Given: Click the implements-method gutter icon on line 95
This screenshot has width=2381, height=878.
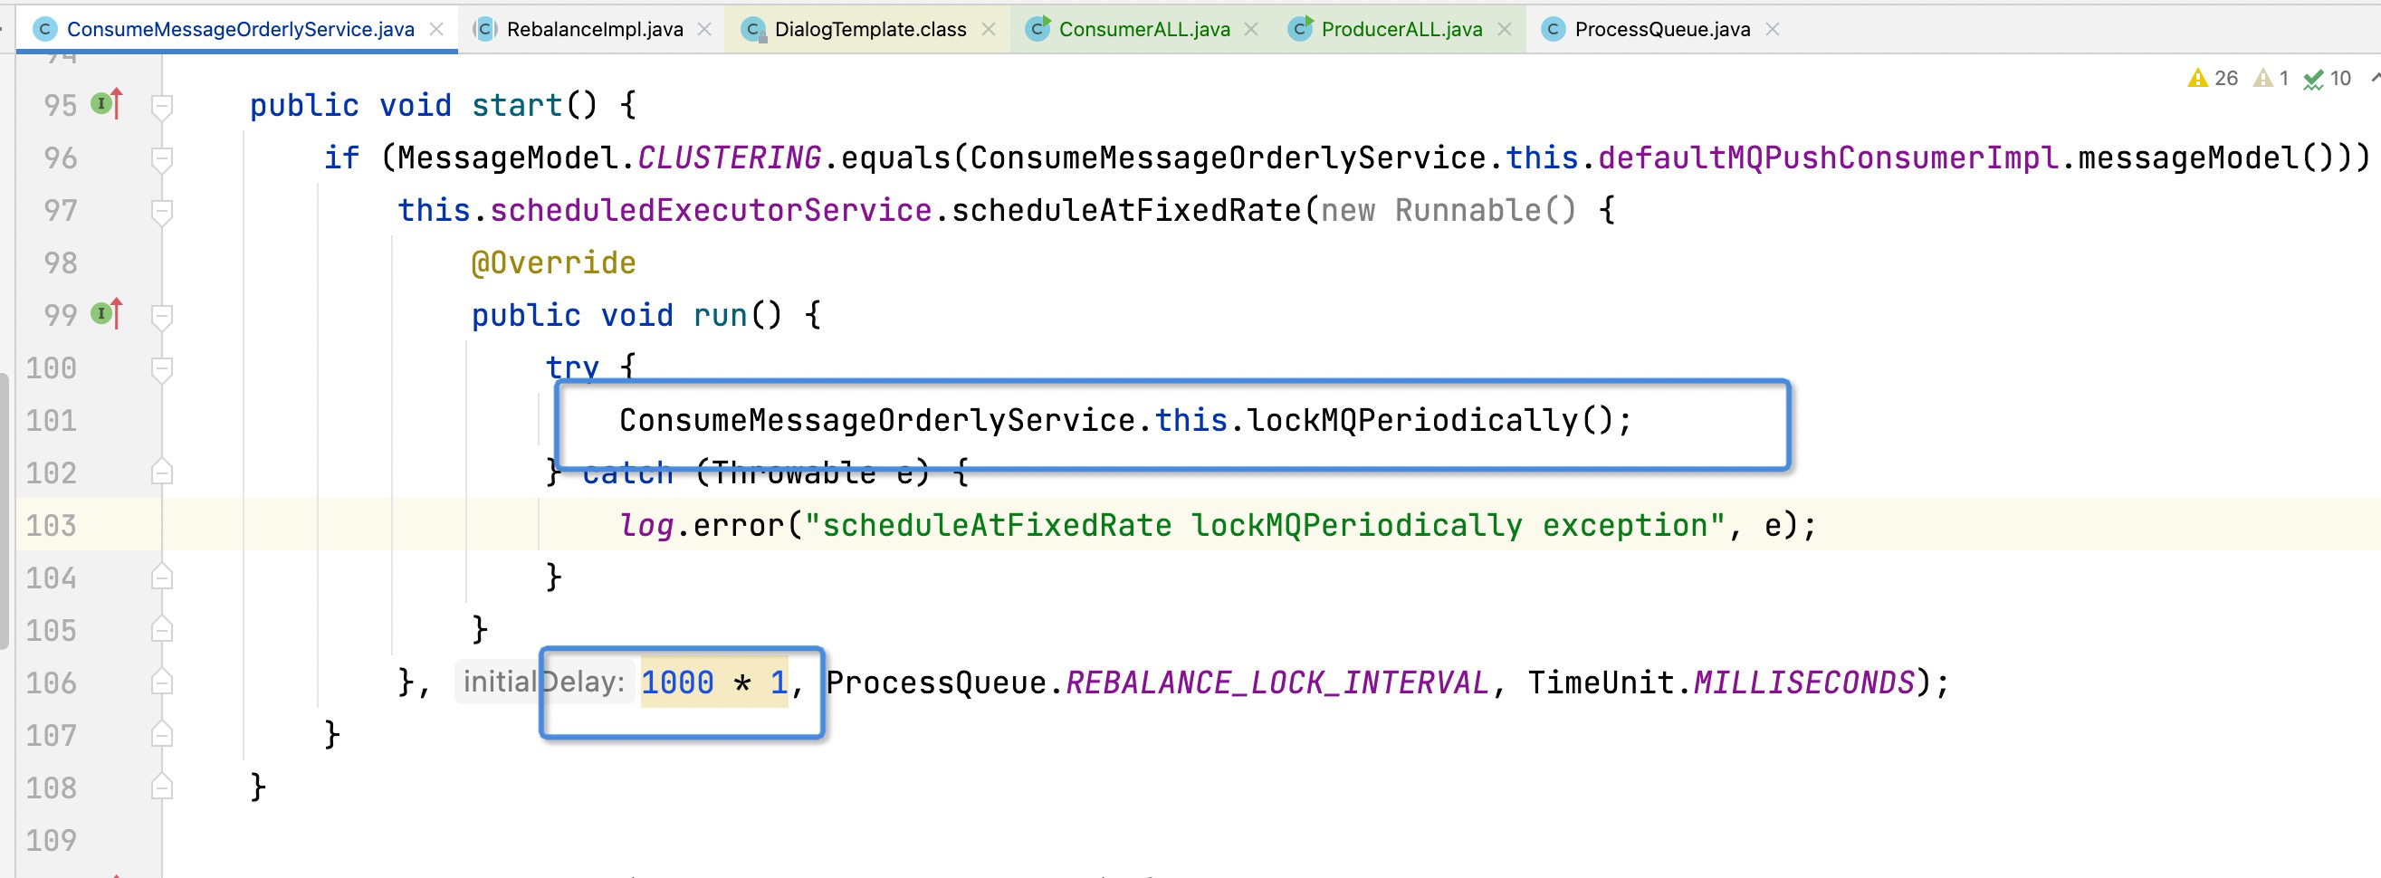Looking at the screenshot, I should (106, 103).
